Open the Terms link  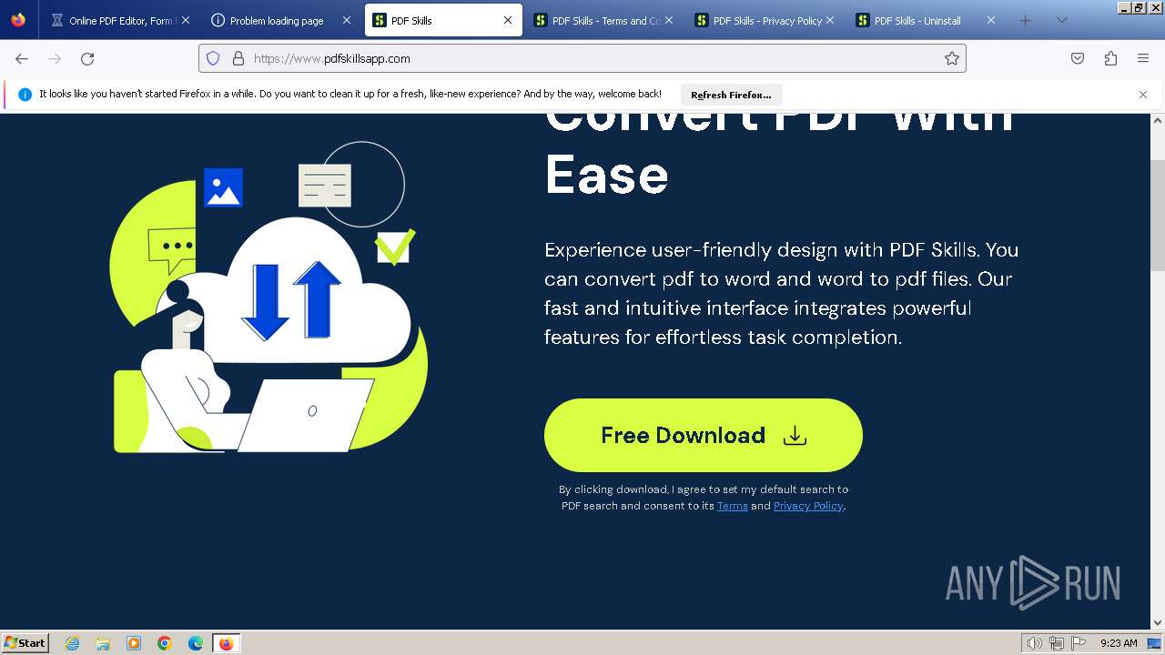(x=733, y=506)
